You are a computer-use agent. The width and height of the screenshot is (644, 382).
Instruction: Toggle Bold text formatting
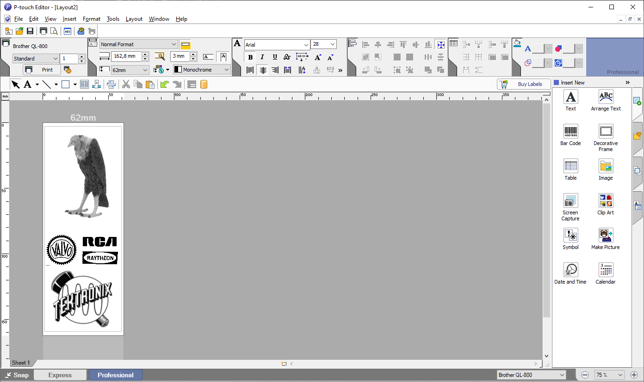point(250,57)
